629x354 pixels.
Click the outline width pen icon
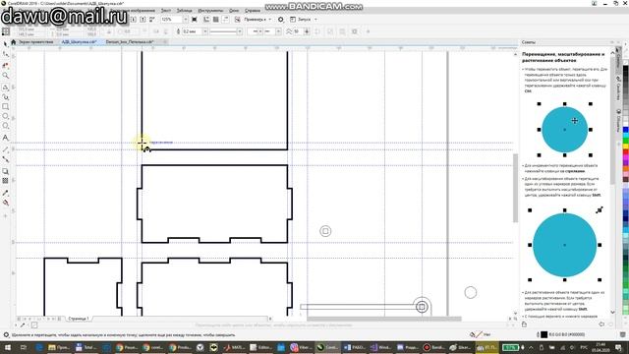click(178, 31)
